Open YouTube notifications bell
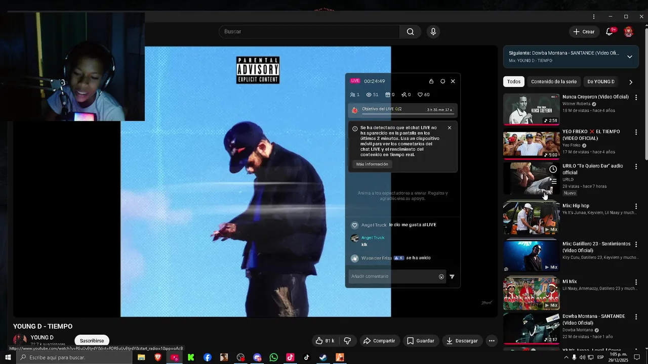This screenshot has width=648, height=364. tap(610, 32)
